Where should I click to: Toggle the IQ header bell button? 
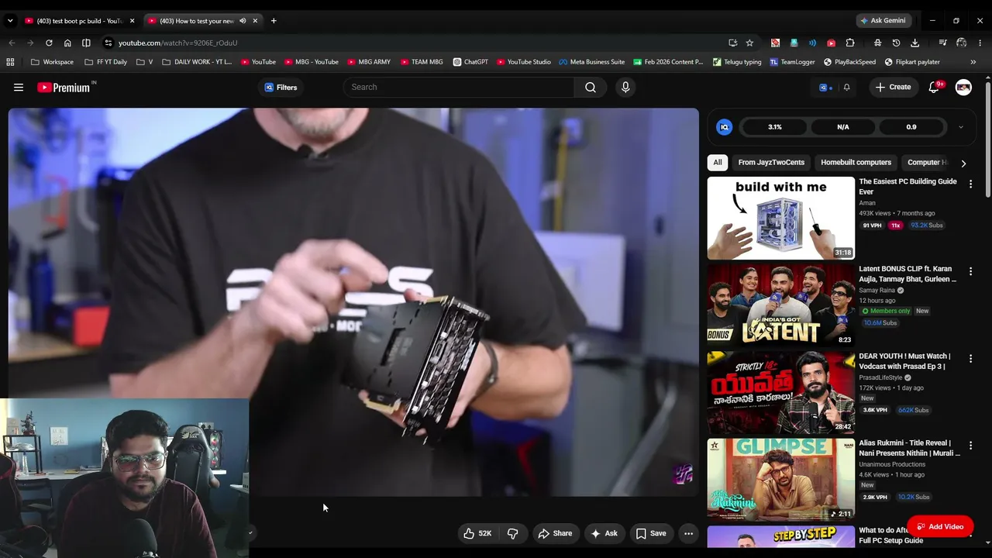point(846,88)
